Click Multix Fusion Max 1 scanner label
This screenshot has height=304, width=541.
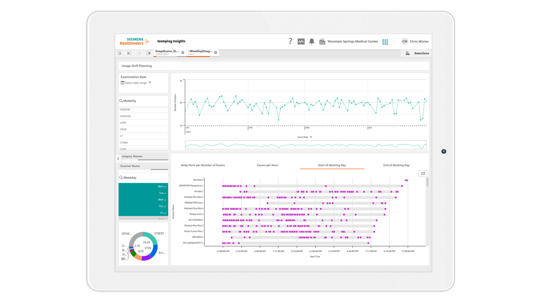pyautogui.click(x=194, y=231)
